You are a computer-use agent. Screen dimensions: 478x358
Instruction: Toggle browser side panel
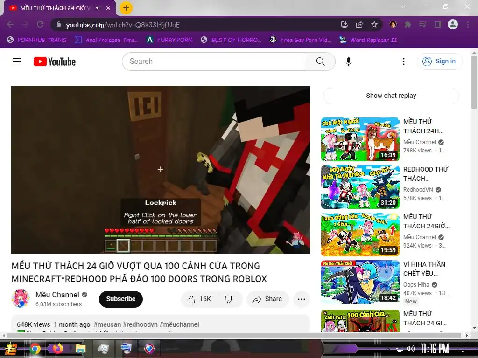[438, 24]
